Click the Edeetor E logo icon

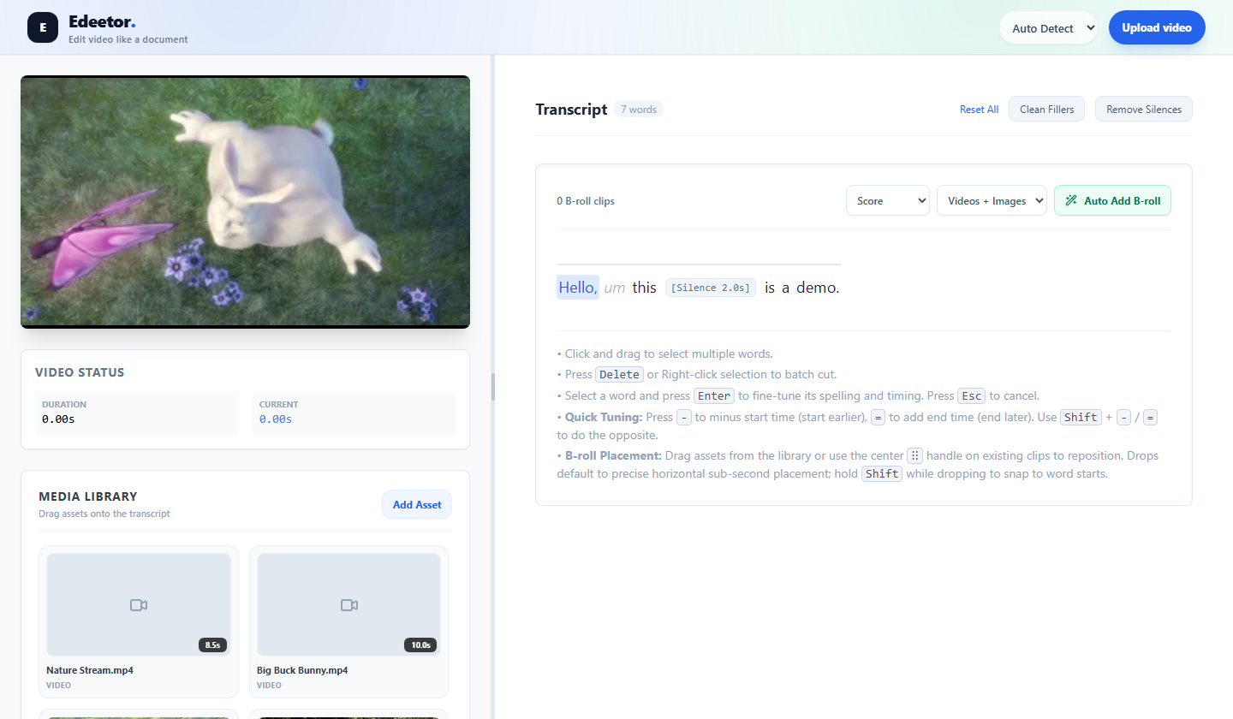pyautogui.click(x=43, y=27)
